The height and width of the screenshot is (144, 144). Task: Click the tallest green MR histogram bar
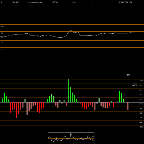[x=68, y=91]
